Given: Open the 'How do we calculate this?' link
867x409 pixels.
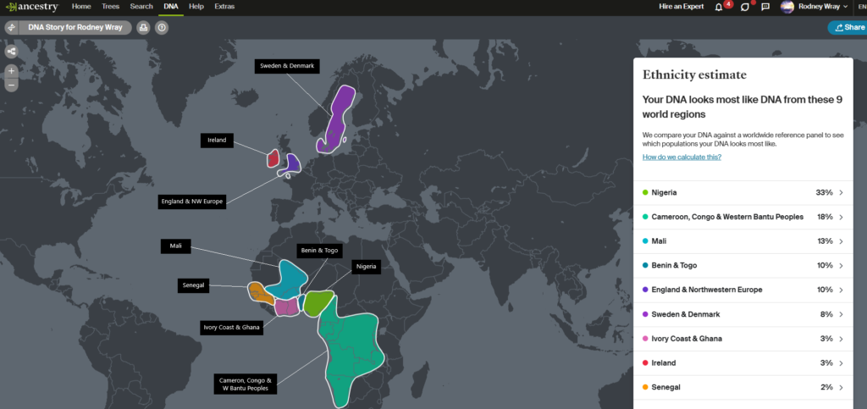Looking at the screenshot, I should tap(676, 157).
